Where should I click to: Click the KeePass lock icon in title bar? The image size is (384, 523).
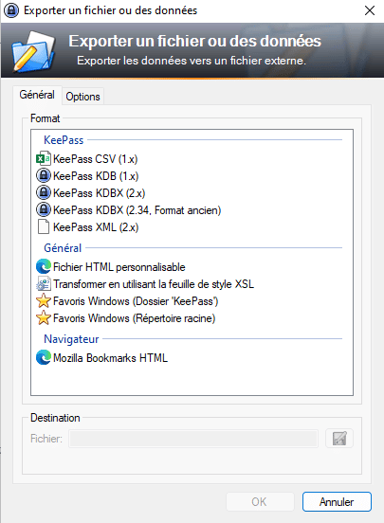[11, 10]
